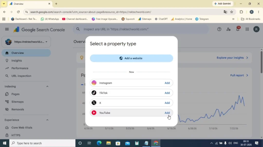Open the notifications bell
This screenshot has height=147, width=263.
tap(238, 29)
